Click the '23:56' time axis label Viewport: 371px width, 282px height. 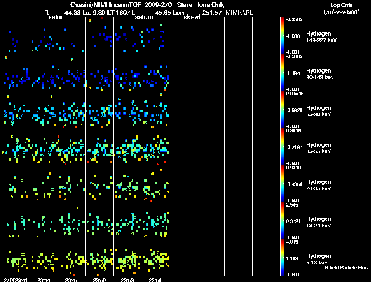pos(155,280)
